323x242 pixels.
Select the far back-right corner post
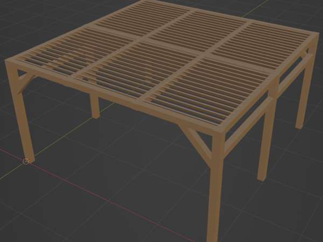point(303,97)
